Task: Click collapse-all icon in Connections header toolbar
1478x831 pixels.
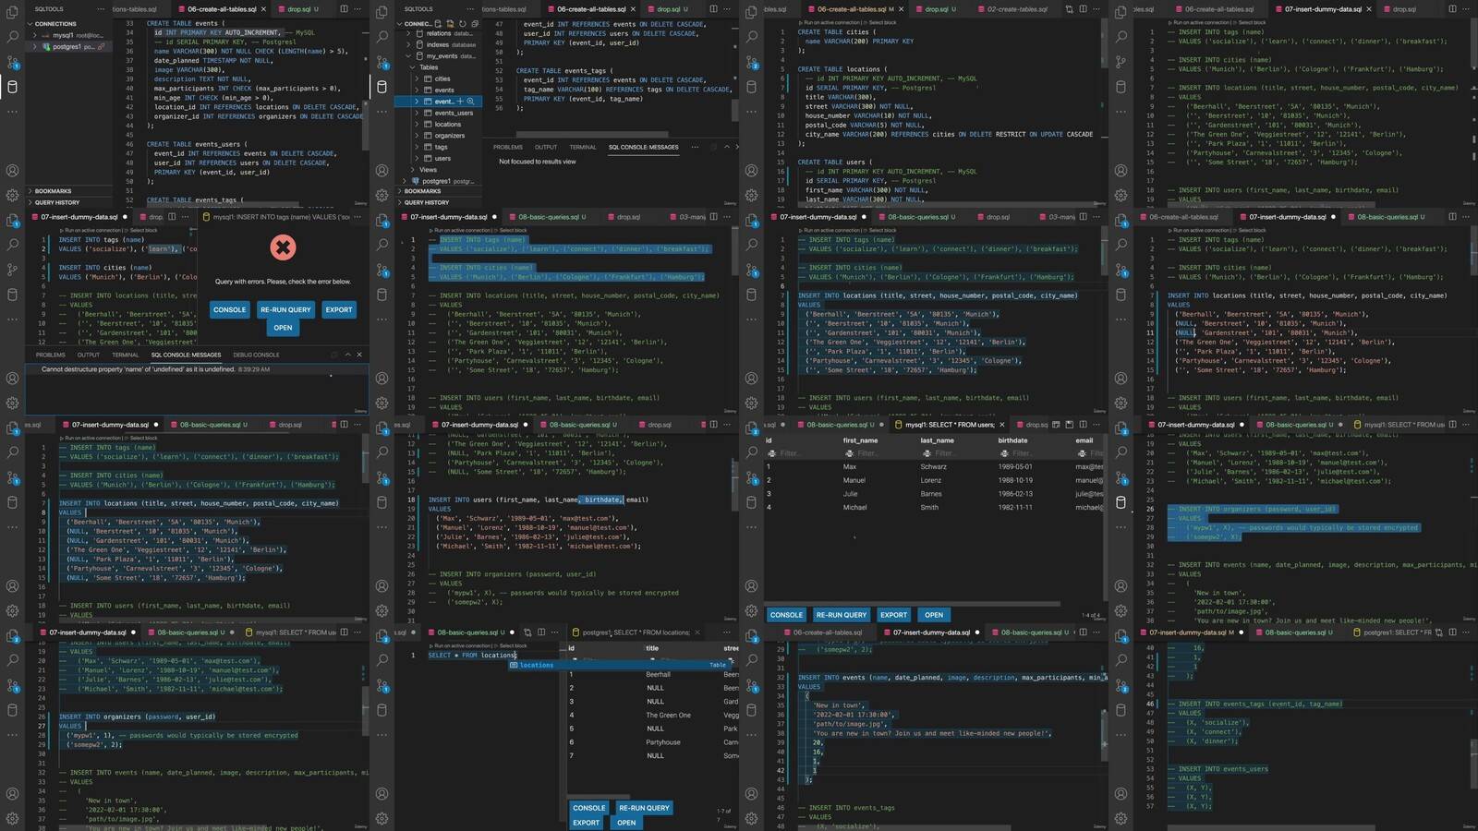Action: 475,23
